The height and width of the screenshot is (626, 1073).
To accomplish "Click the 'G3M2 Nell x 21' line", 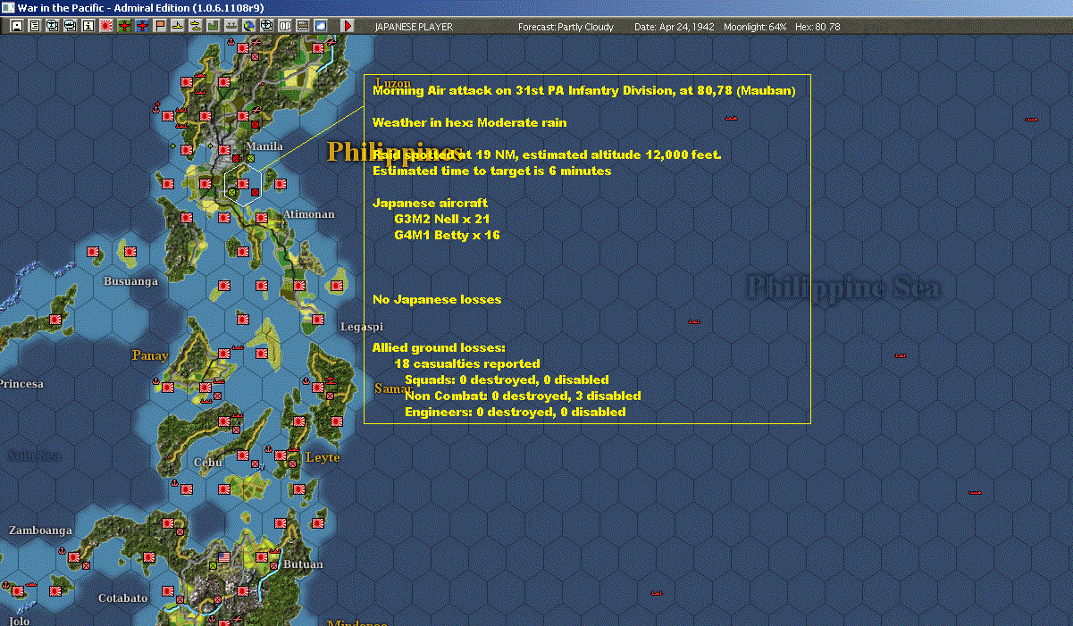I will 441,219.
